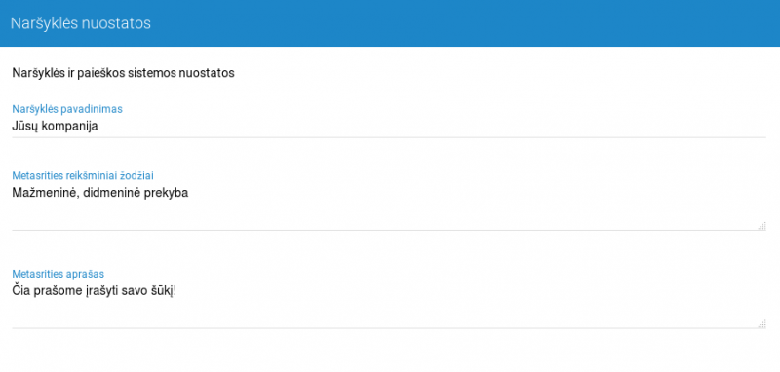
Task: Click the Metasrities aprašas label
Action: tap(58, 274)
